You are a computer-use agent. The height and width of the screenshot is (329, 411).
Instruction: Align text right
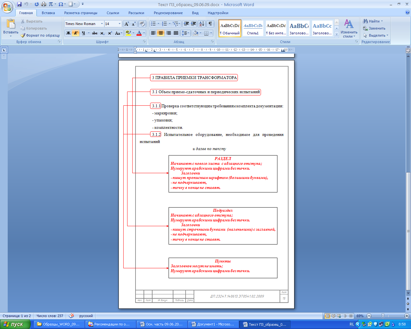[168, 33]
